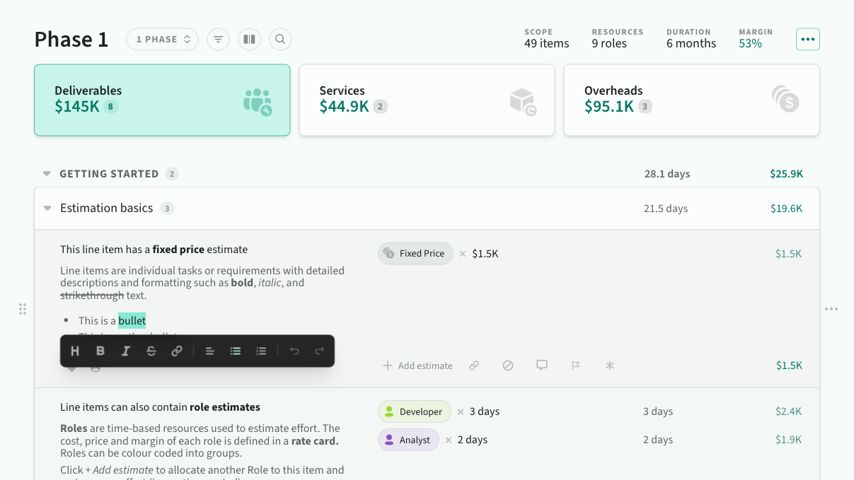Apply heading format in text toolbar

75,351
